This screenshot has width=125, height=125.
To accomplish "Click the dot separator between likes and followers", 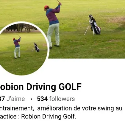I will click(31, 99).
